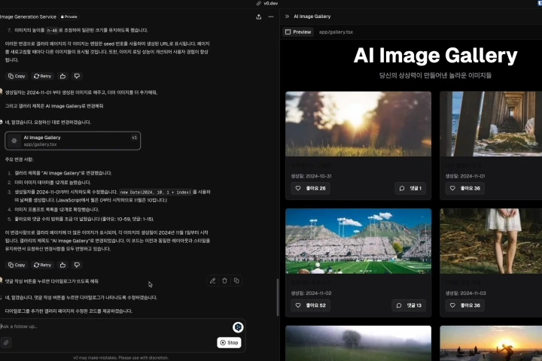This screenshot has height=361, width=542.
Task: Thumbs down the second assistant response
Action: coord(77,265)
